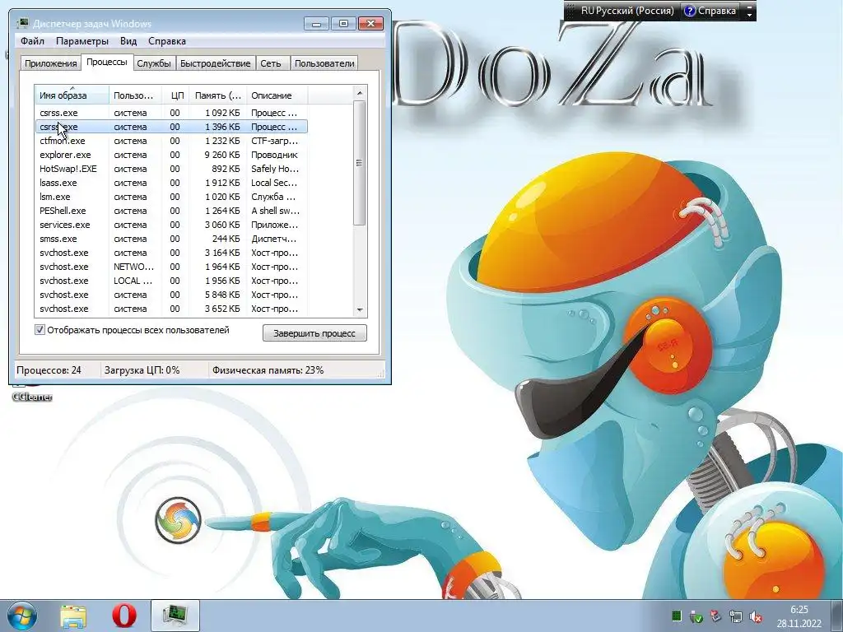
Task: Select svchost.exe row run by LOCAL ...
Action: click(171, 281)
